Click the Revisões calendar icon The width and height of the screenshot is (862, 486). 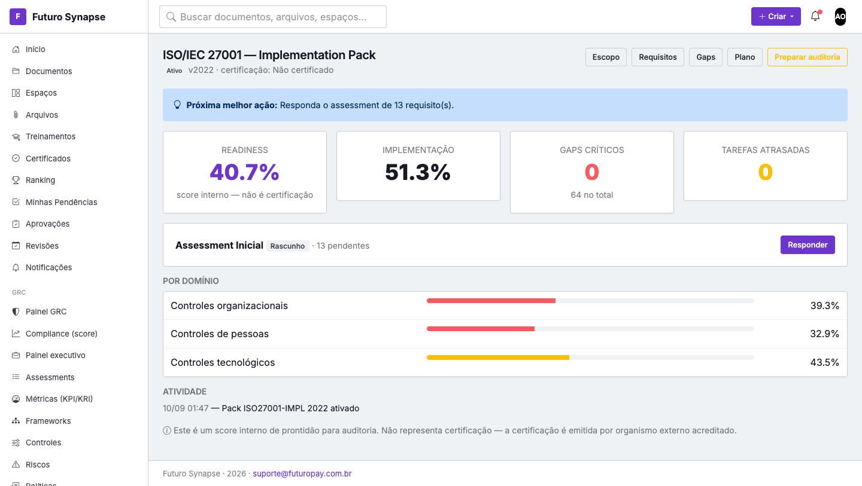16,246
